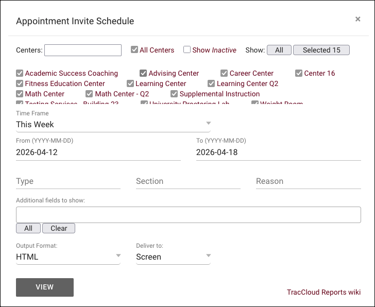Screen dimensions: 375x307
Task: Toggle the All Centers checkbox
Action: pyautogui.click(x=134, y=50)
